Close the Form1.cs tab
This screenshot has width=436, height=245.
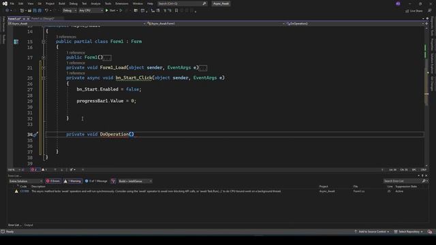pyautogui.click(x=28, y=18)
